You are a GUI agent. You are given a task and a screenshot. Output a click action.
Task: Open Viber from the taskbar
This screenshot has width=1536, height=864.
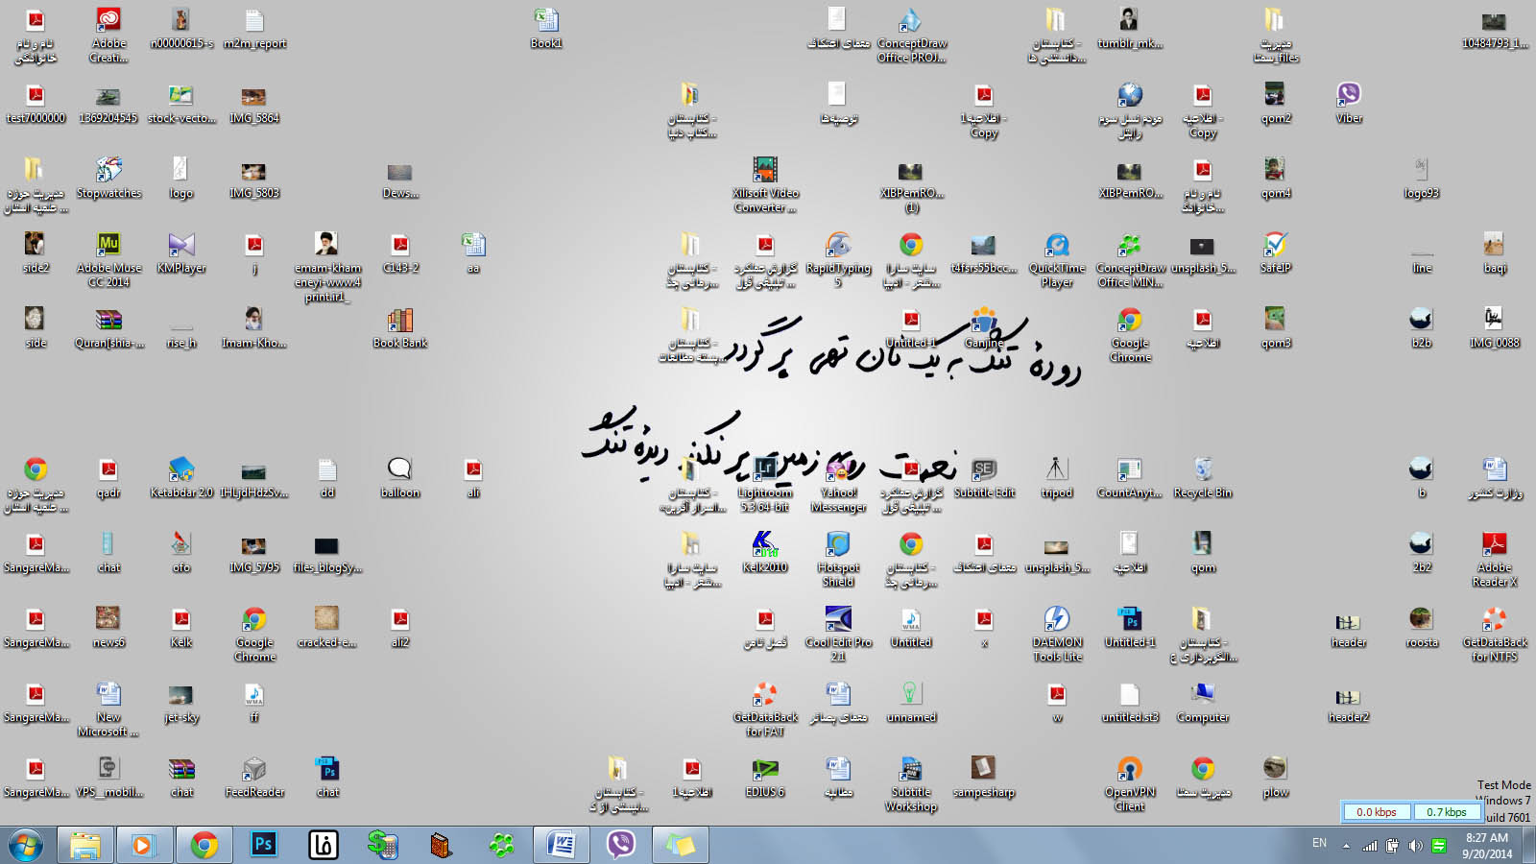click(x=621, y=845)
